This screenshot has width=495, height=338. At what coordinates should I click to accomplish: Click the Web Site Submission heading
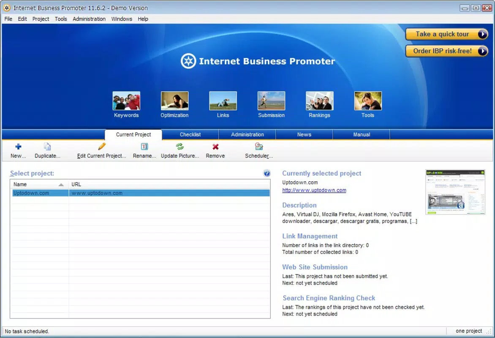(315, 267)
